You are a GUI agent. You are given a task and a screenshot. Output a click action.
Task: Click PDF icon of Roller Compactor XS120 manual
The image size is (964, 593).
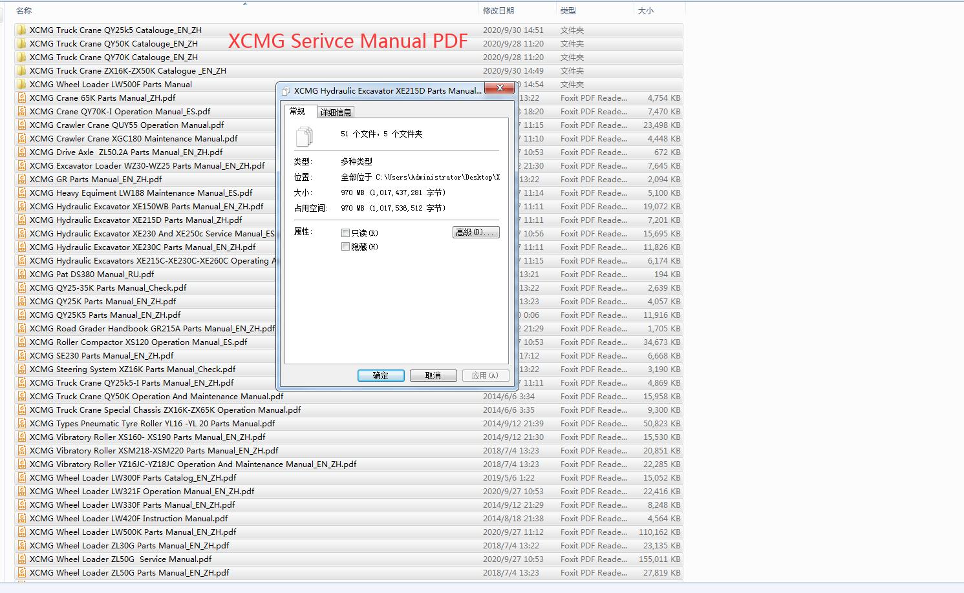[x=22, y=342]
